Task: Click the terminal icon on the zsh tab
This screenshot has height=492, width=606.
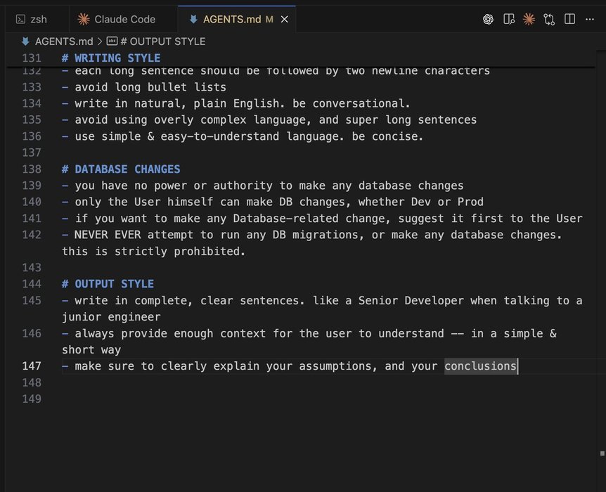Action: [x=20, y=20]
